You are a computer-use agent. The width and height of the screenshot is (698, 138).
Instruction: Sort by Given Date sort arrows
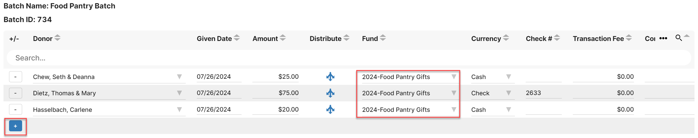(x=237, y=38)
